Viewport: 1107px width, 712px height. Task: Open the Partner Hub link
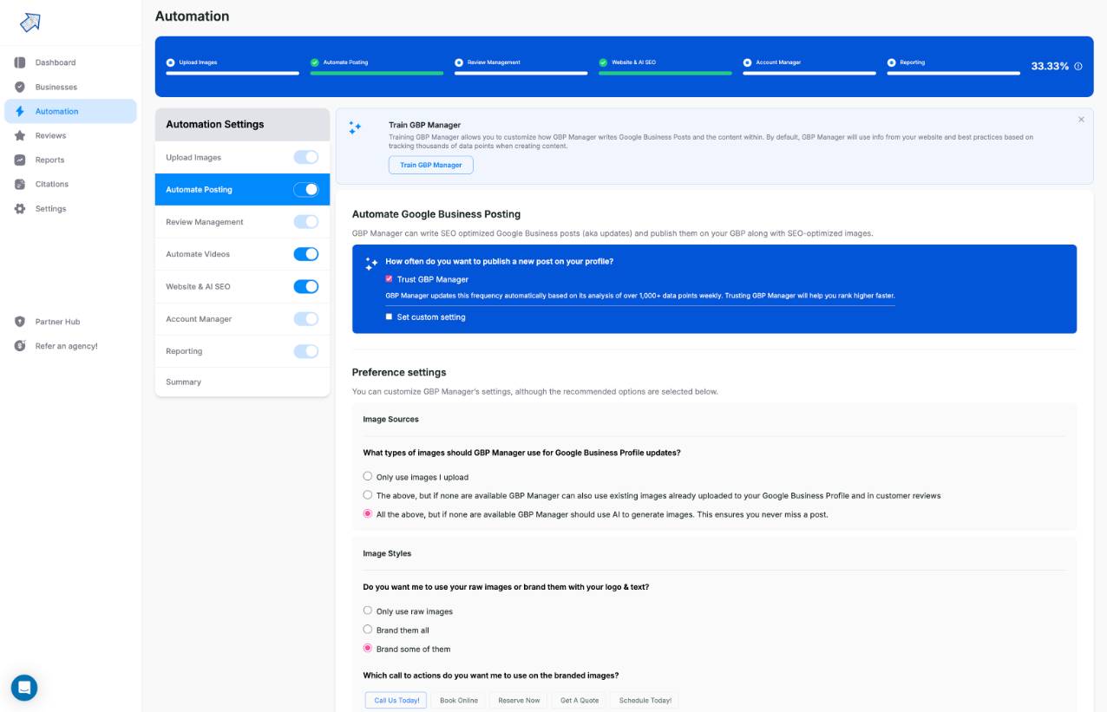tap(58, 322)
